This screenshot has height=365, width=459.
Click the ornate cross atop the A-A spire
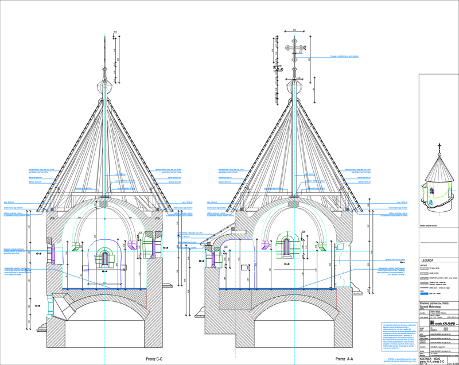click(294, 47)
